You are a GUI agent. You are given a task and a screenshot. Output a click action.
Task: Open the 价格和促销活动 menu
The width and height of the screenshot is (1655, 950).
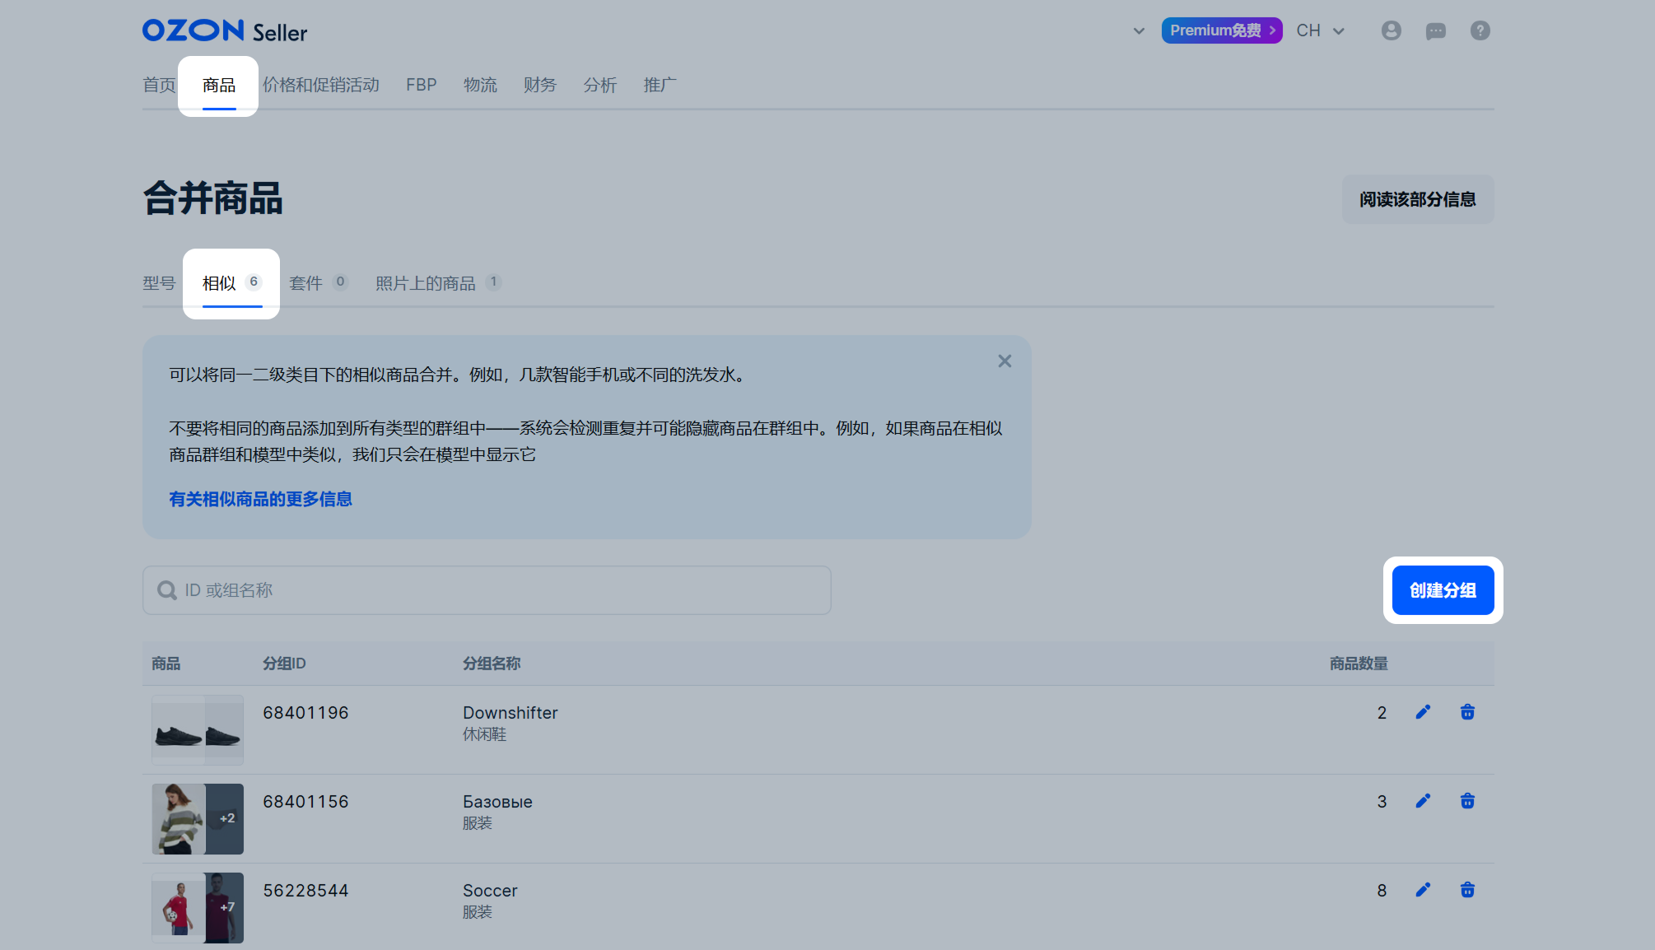pyautogui.click(x=321, y=85)
